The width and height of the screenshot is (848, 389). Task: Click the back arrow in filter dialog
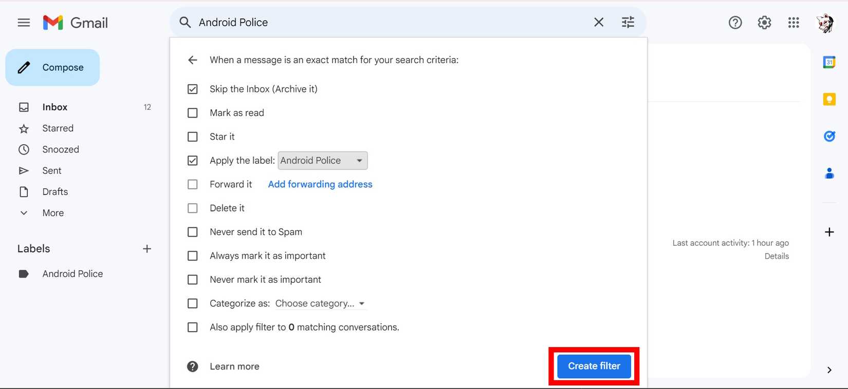(193, 60)
